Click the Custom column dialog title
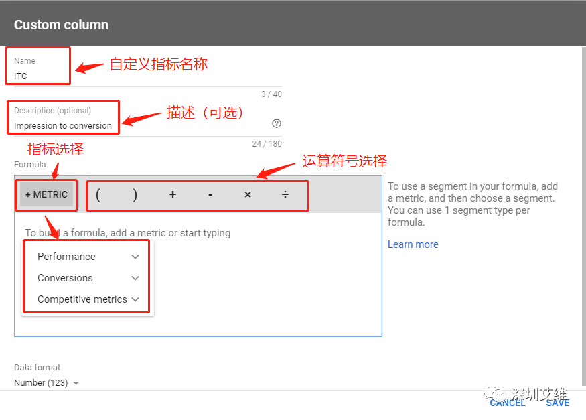The width and height of the screenshot is (586, 420). 62,25
